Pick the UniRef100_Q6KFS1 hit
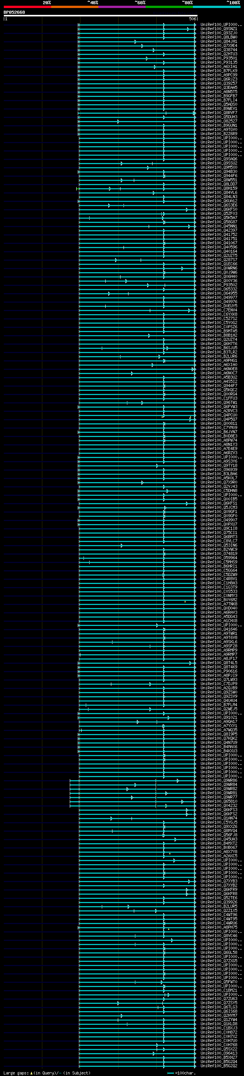Viewport: 244px width, 1076px height. (219, 503)
